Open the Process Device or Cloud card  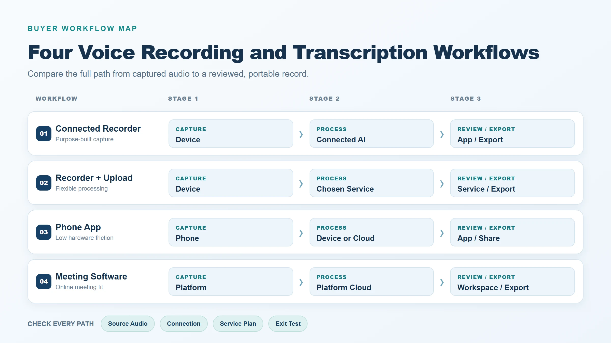click(372, 232)
